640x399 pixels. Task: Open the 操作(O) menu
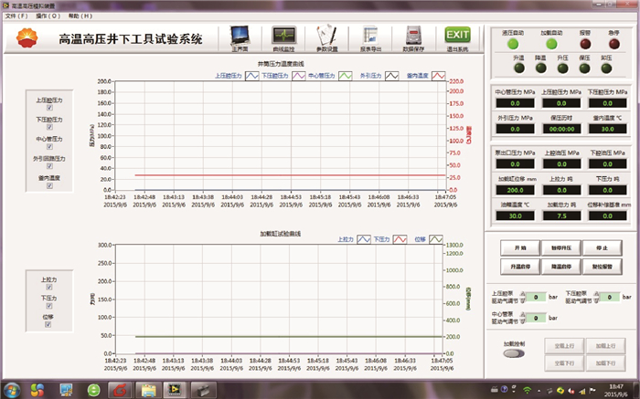coord(48,16)
